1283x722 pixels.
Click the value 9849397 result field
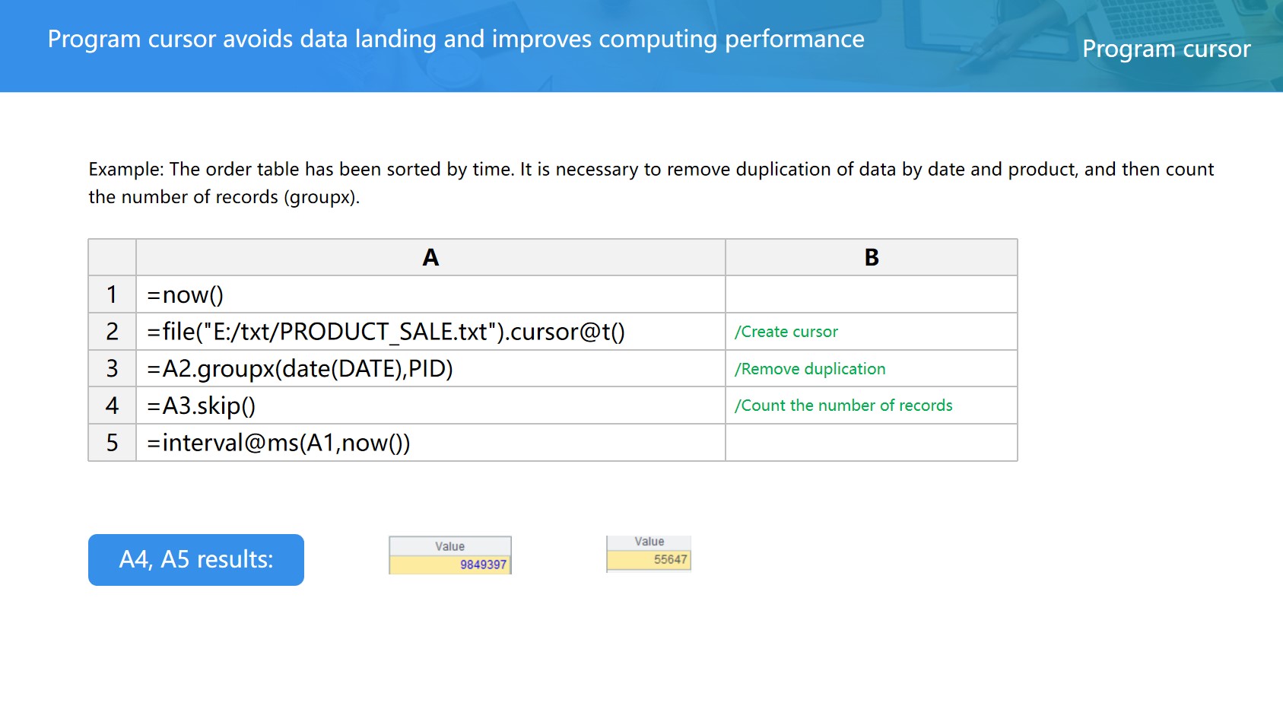[x=449, y=565]
